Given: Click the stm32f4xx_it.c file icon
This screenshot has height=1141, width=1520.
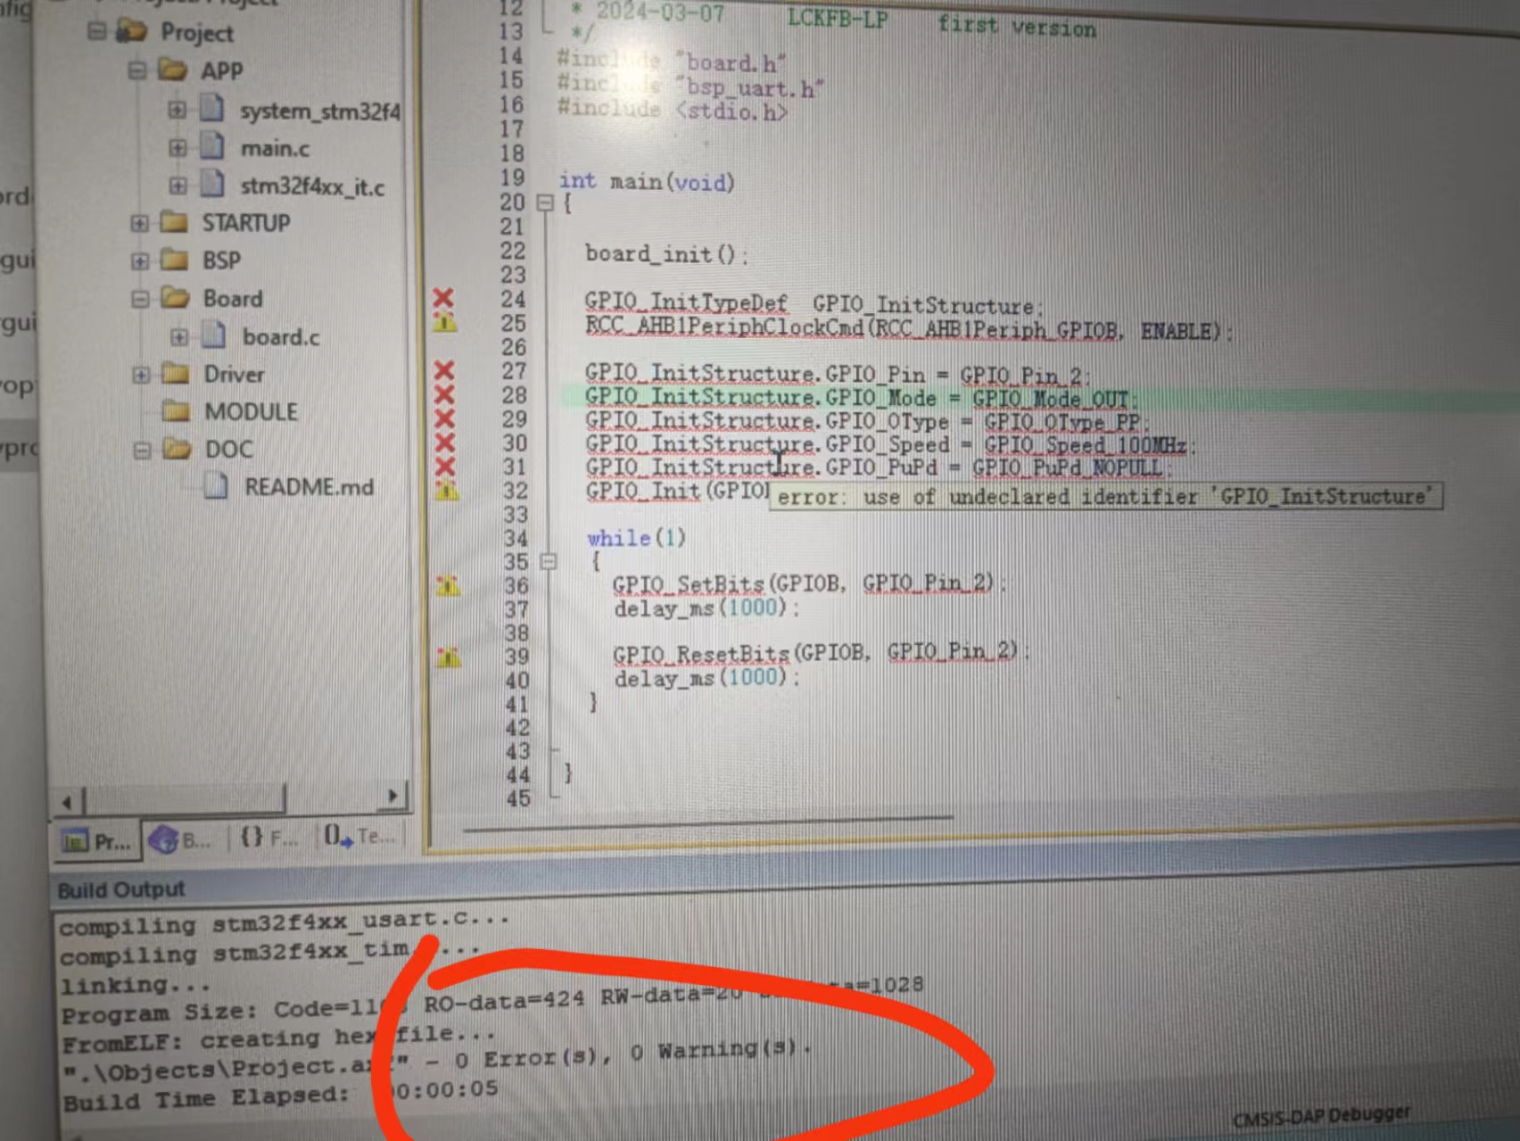Looking at the screenshot, I should click(212, 184).
